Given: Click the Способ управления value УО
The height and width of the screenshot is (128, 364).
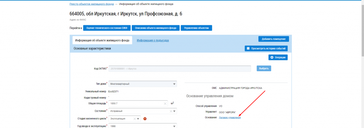Looking at the screenshot, I should pyautogui.click(x=220, y=106).
